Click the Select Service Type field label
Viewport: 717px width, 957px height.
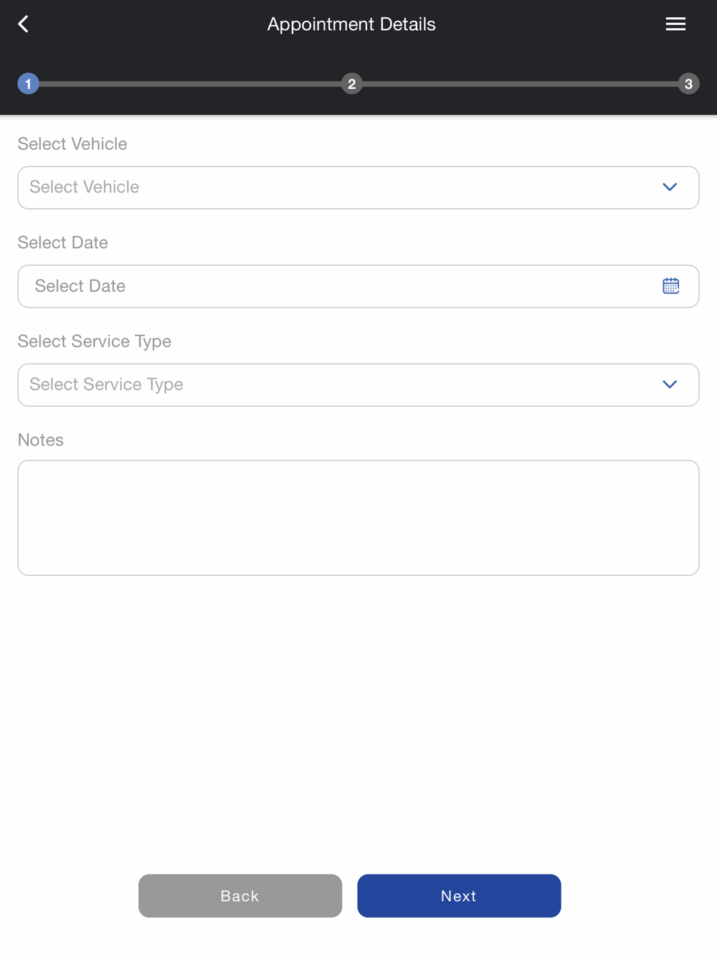(x=95, y=341)
